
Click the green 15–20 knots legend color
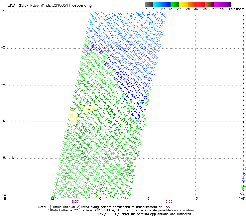coord(175,4)
